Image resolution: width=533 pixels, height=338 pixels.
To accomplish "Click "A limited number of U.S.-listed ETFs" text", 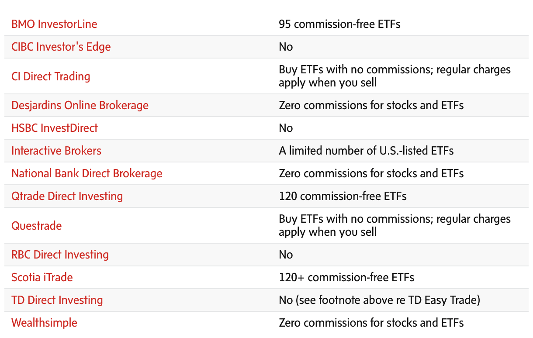I will [366, 151].
